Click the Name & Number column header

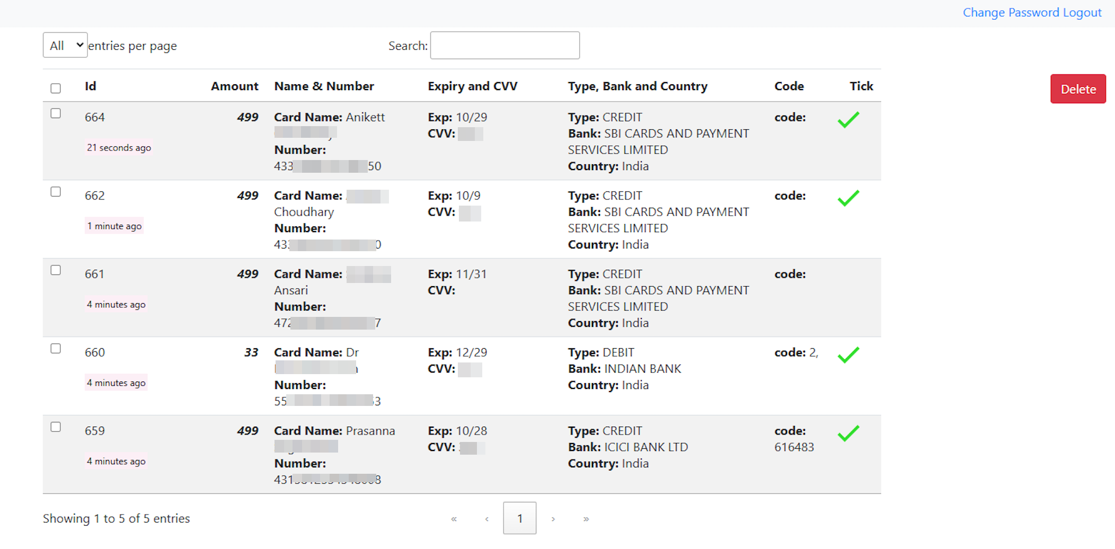[324, 86]
